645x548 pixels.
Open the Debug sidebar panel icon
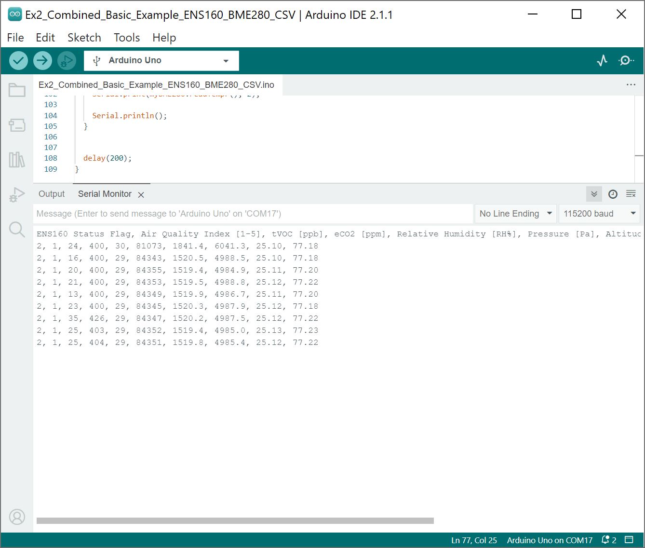click(x=17, y=195)
